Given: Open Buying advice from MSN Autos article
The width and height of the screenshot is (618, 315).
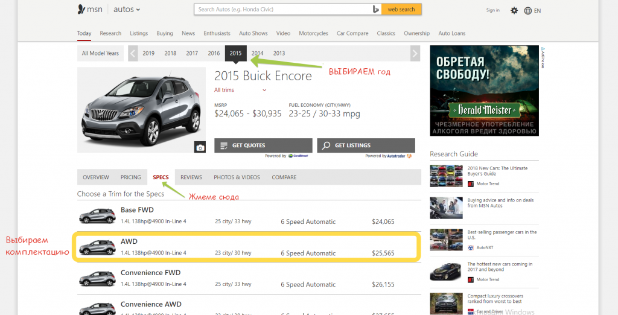Looking at the screenshot, I should coord(500,203).
